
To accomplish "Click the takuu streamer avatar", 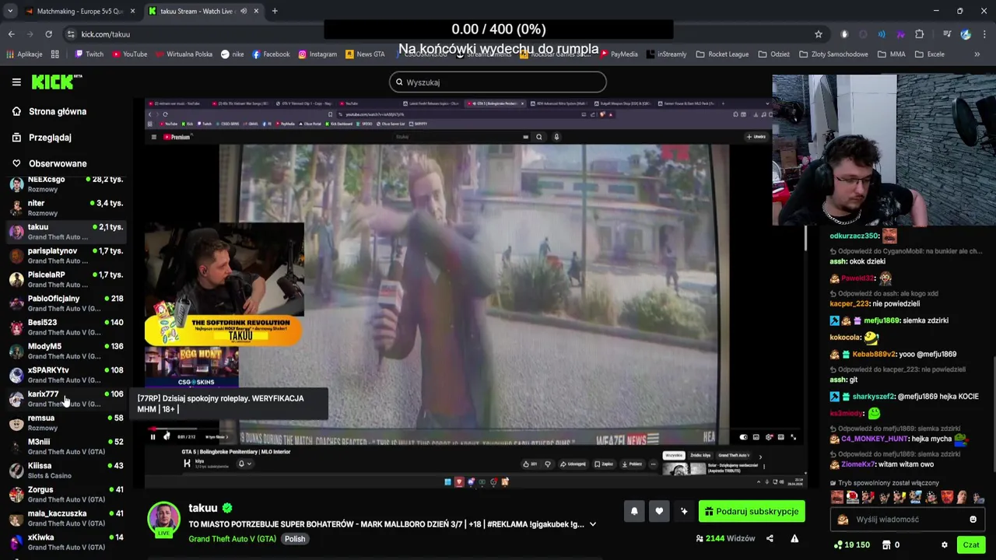I will click(164, 520).
